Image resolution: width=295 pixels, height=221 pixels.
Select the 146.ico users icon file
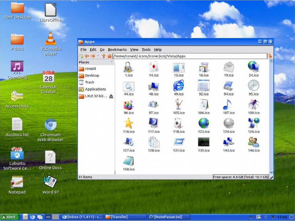[253, 142]
